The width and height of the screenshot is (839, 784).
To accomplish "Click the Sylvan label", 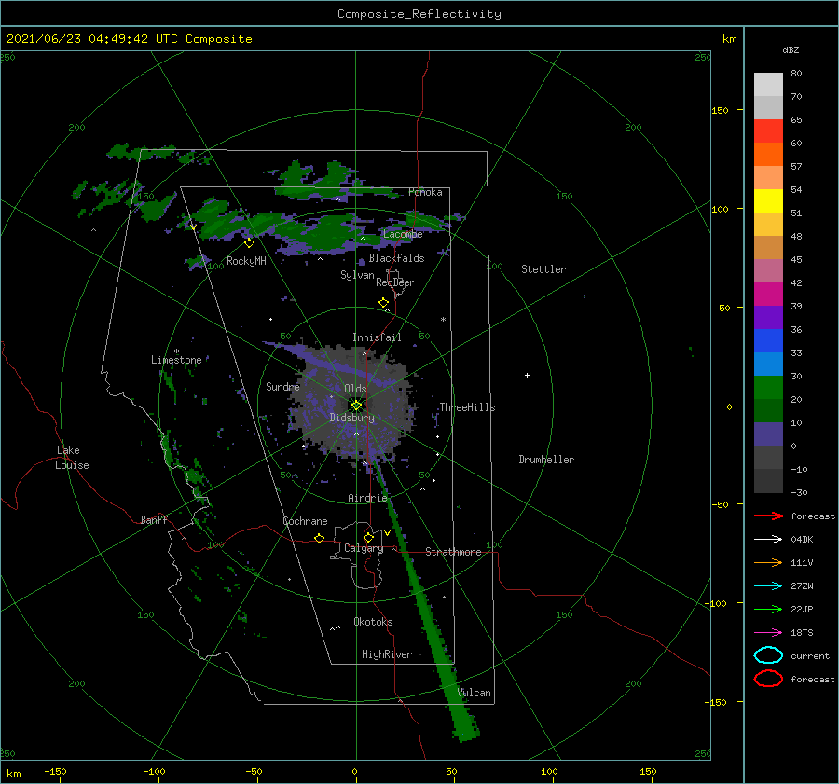I will pos(357,274).
